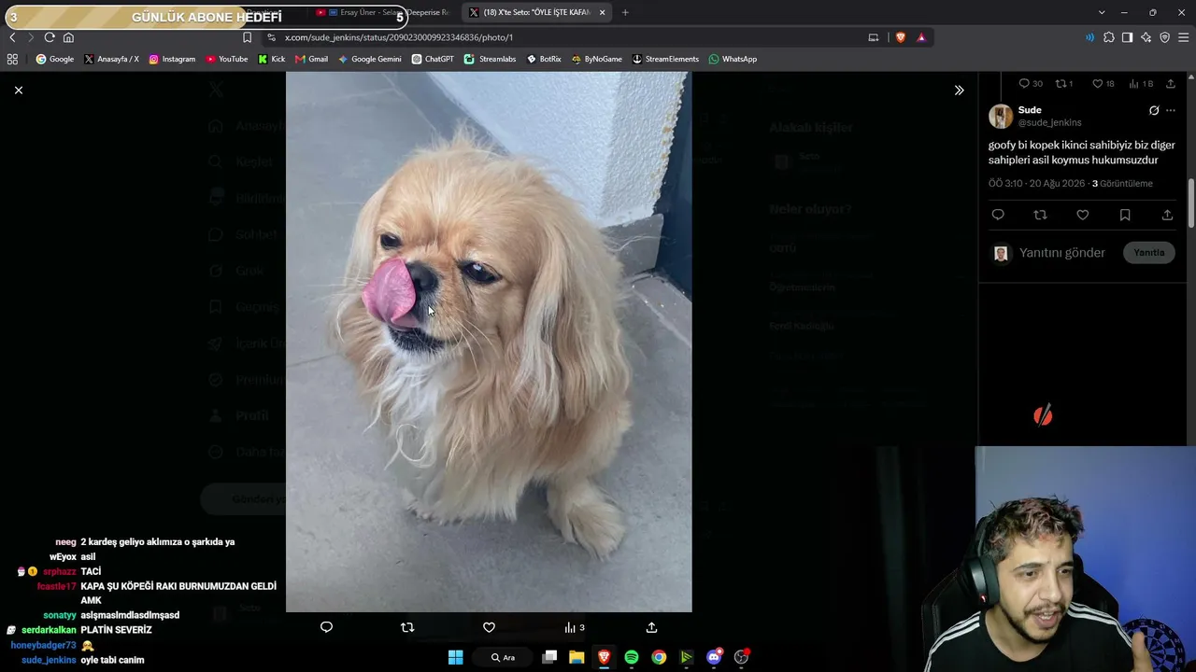The height and width of the screenshot is (672, 1196).
Task: Click the Grok icon on Sude's tweet
Action: click(1154, 110)
